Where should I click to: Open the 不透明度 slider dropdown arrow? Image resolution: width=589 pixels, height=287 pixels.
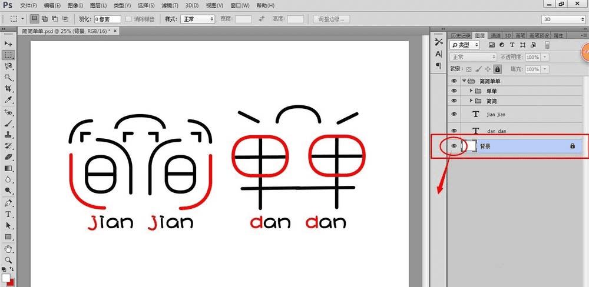544,57
